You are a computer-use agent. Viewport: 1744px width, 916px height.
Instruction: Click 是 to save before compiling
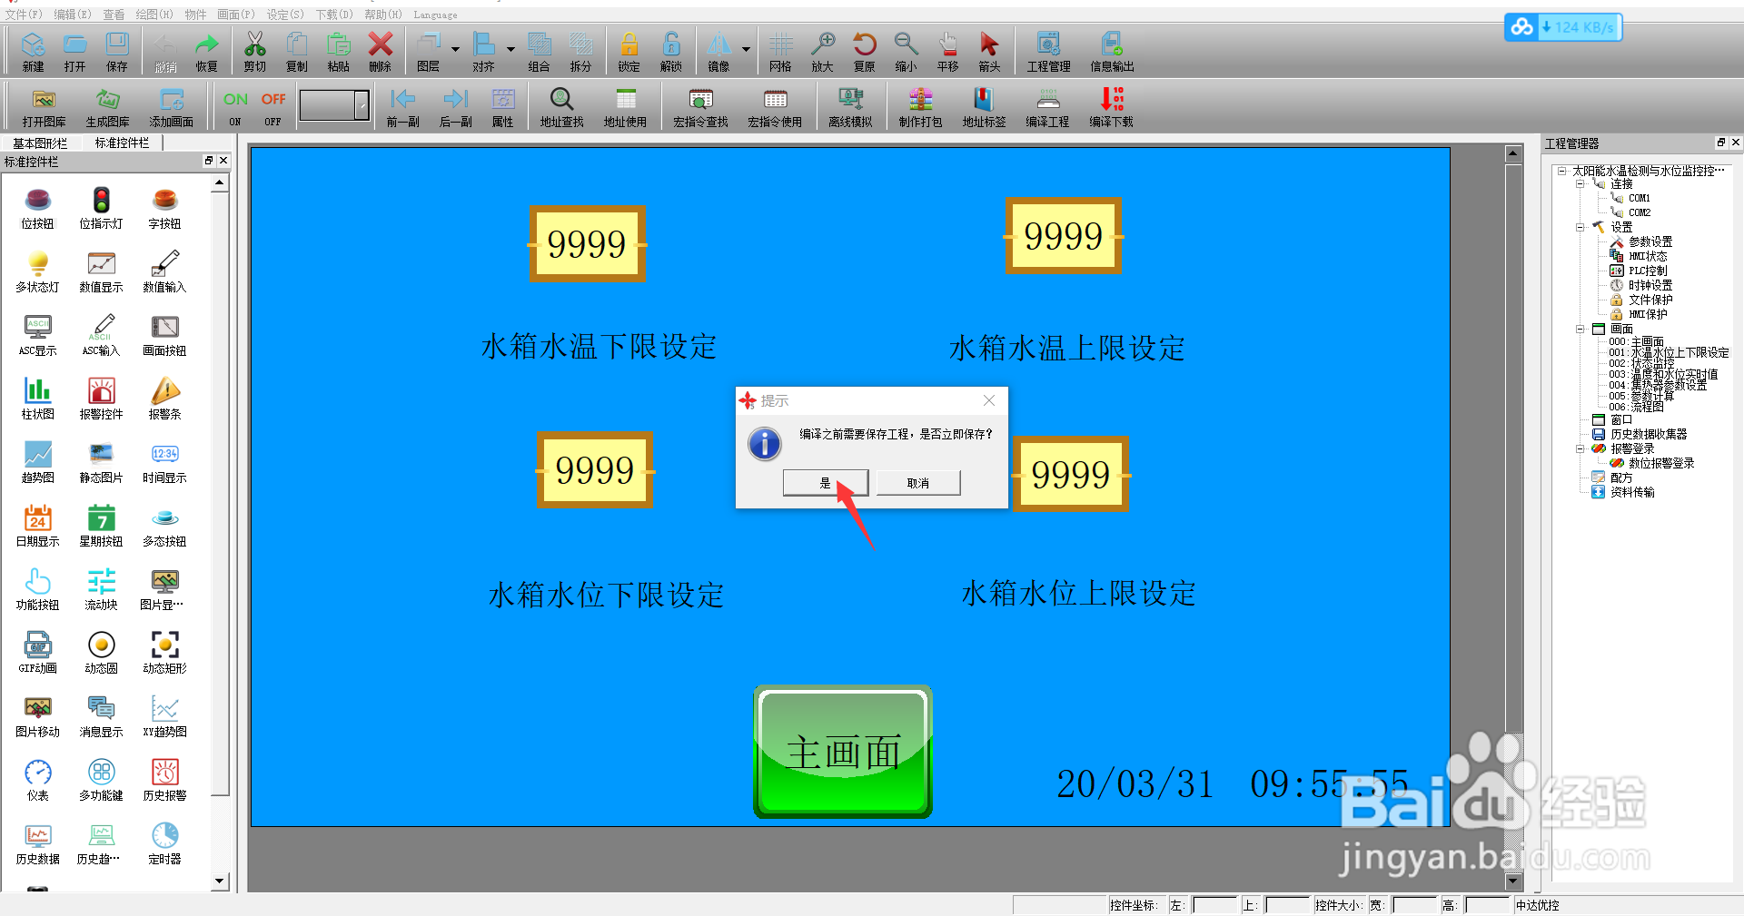pos(825,482)
